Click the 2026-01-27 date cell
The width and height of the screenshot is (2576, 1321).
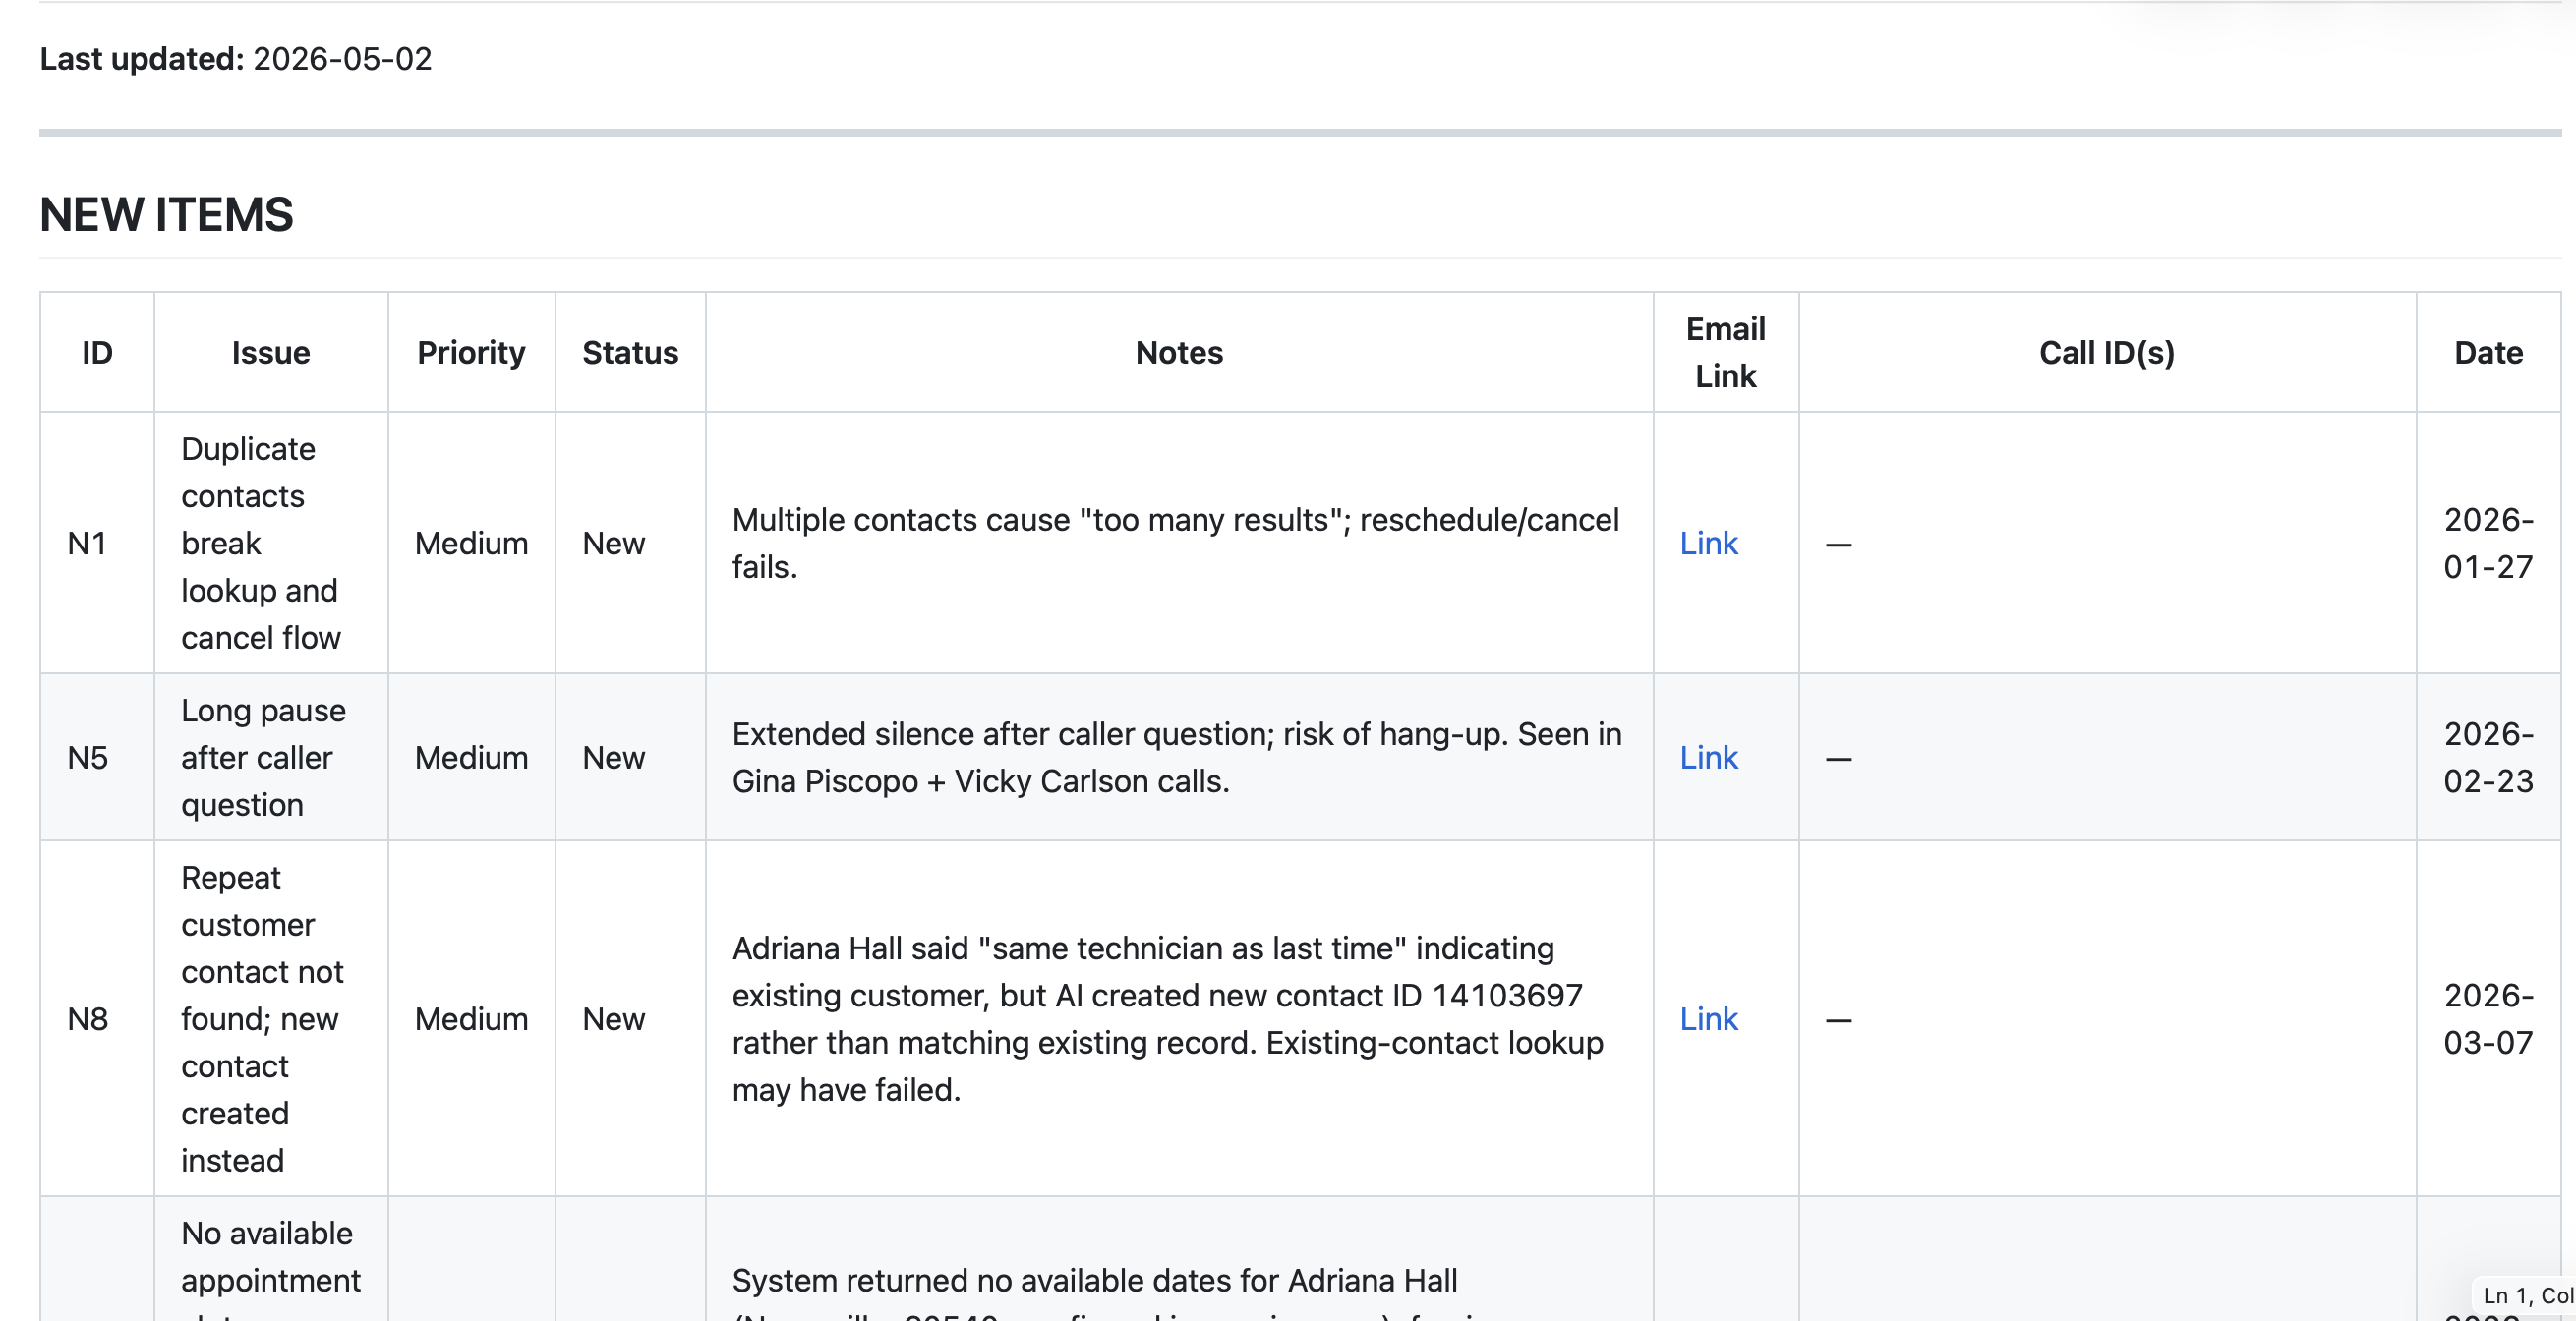[2488, 543]
